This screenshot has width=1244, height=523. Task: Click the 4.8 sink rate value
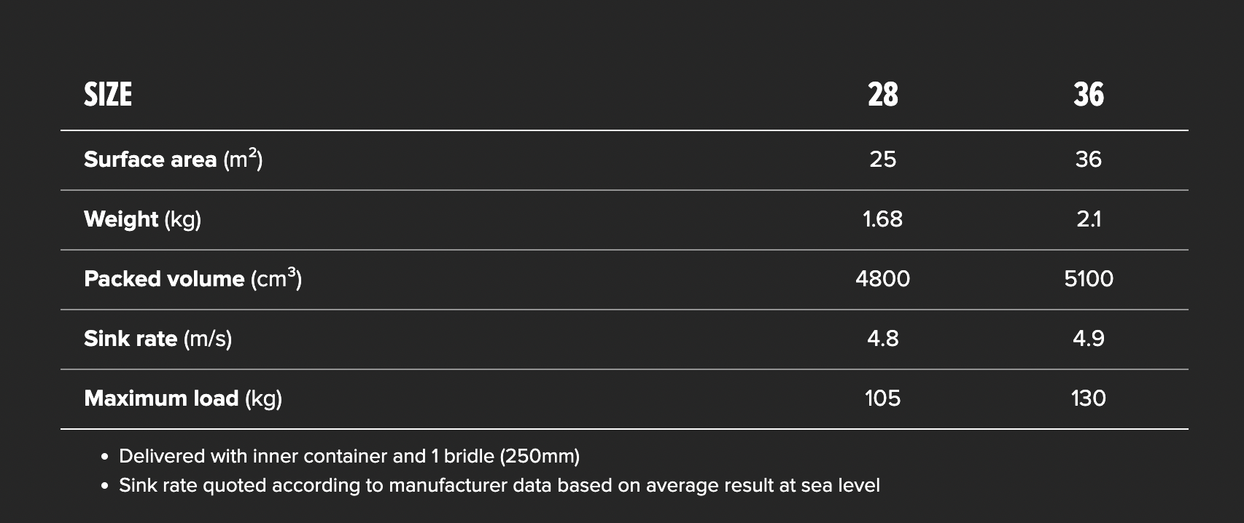pos(882,339)
